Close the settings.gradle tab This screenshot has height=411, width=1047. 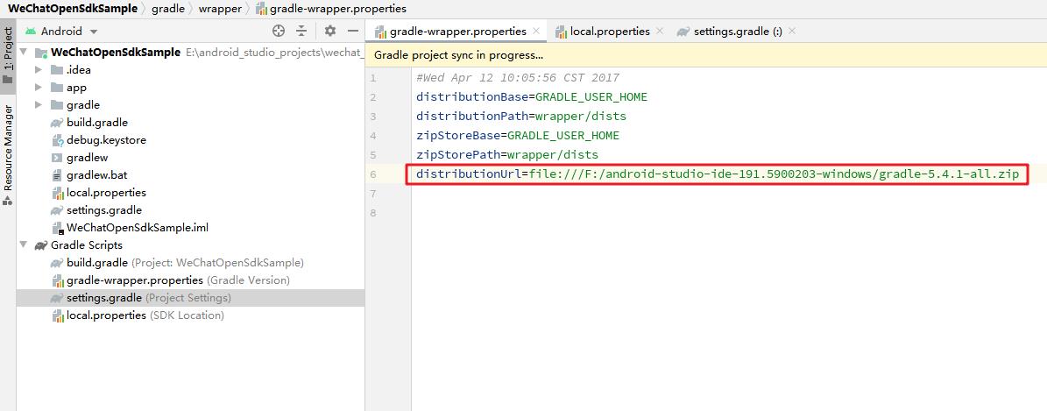(792, 31)
